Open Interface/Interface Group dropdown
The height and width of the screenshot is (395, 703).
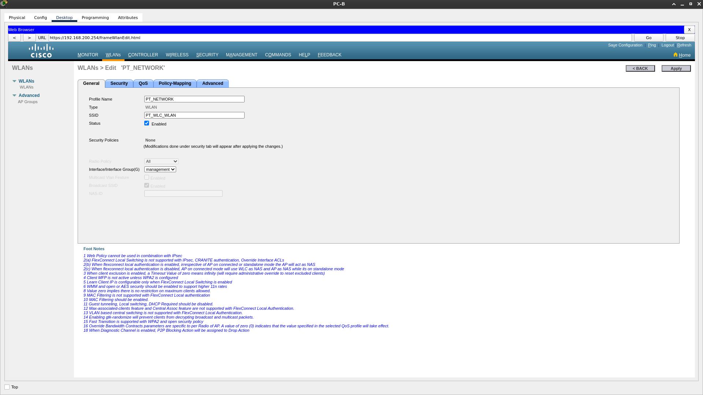pyautogui.click(x=160, y=169)
